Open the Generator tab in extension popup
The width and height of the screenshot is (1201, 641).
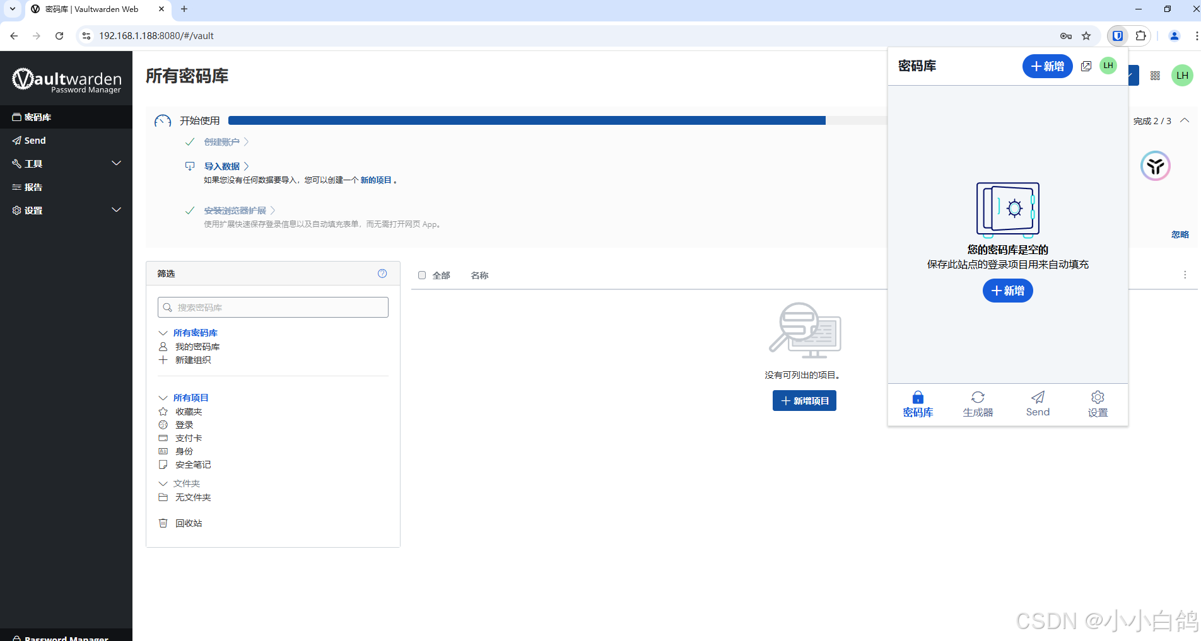pyautogui.click(x=978, y=404)
